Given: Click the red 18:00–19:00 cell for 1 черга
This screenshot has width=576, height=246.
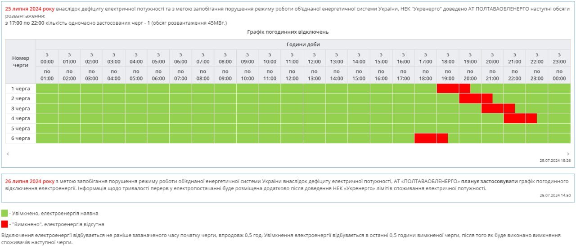Looking at the screenshot, I should point(448,88).
